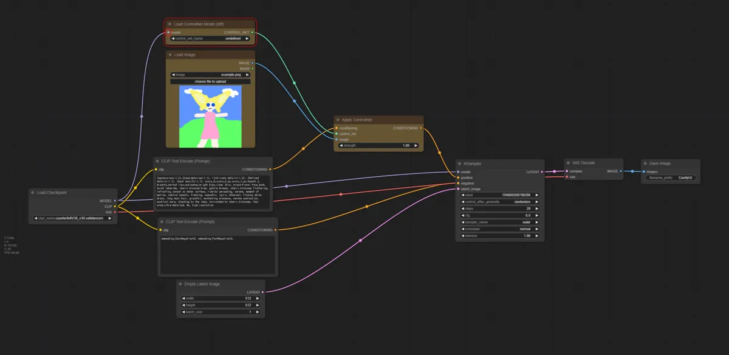
Task: Decrease batch_size with left arrow
Action: pyautogui.click(x=183, y=312)
